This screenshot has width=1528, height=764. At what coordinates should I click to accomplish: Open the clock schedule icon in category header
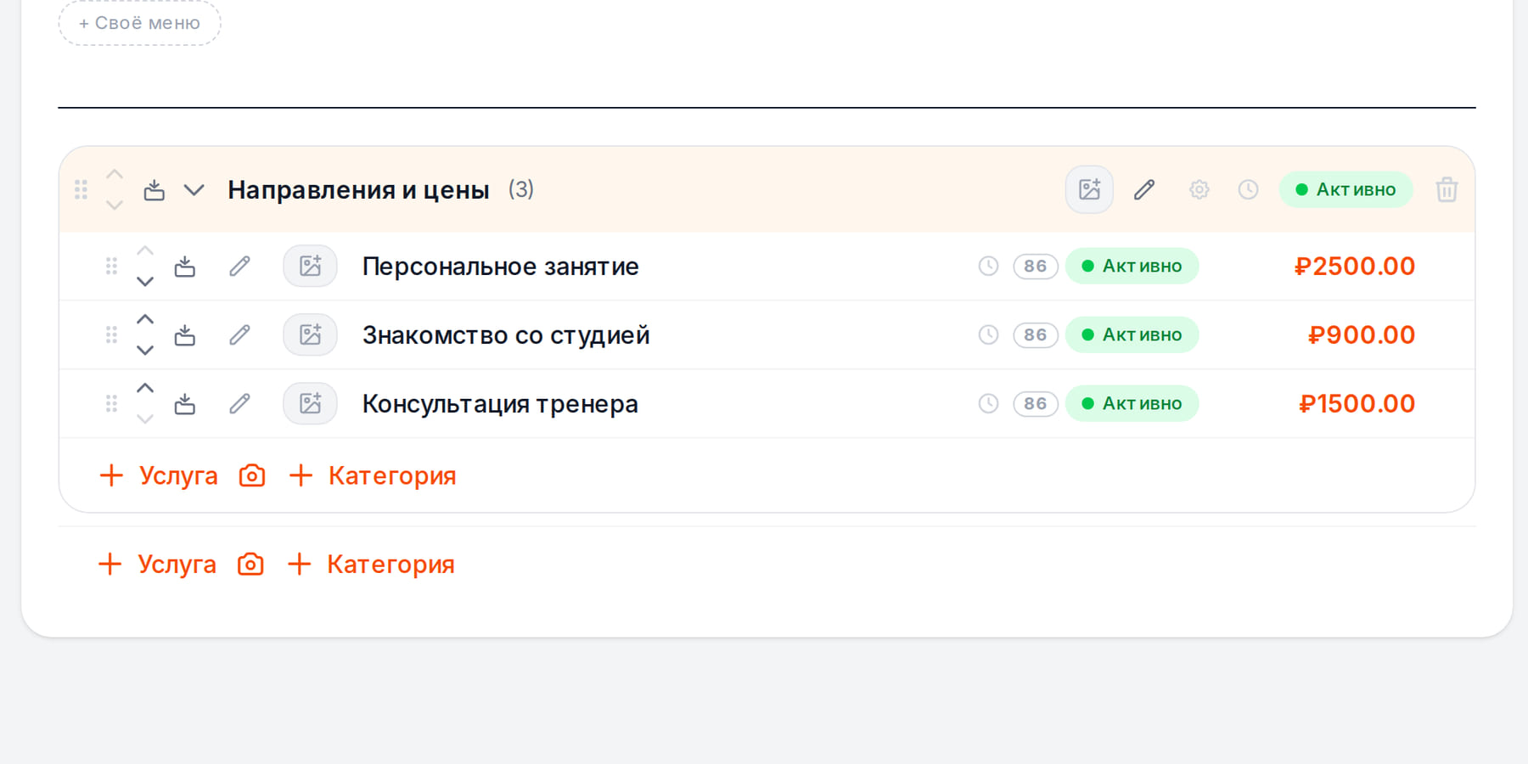(1248, 189)
